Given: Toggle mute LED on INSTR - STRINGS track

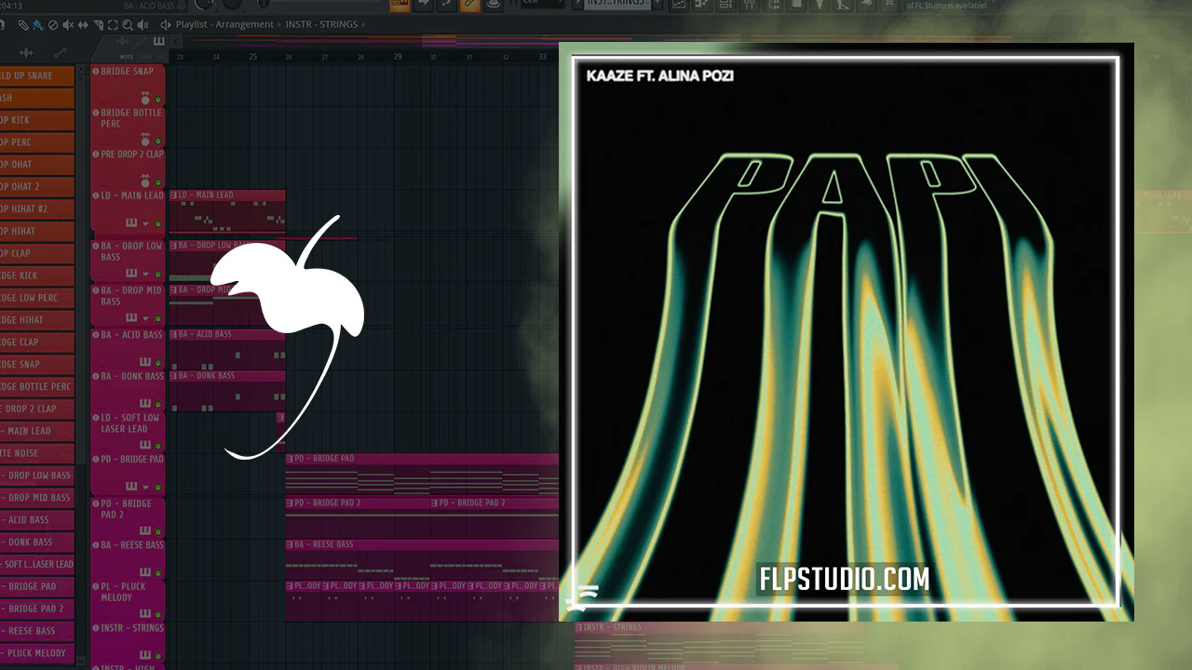Looking at the screenshot, I should [158, 656].
